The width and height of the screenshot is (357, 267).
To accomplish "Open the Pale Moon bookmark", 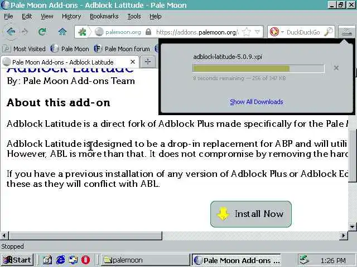I will tap(70, 49).
